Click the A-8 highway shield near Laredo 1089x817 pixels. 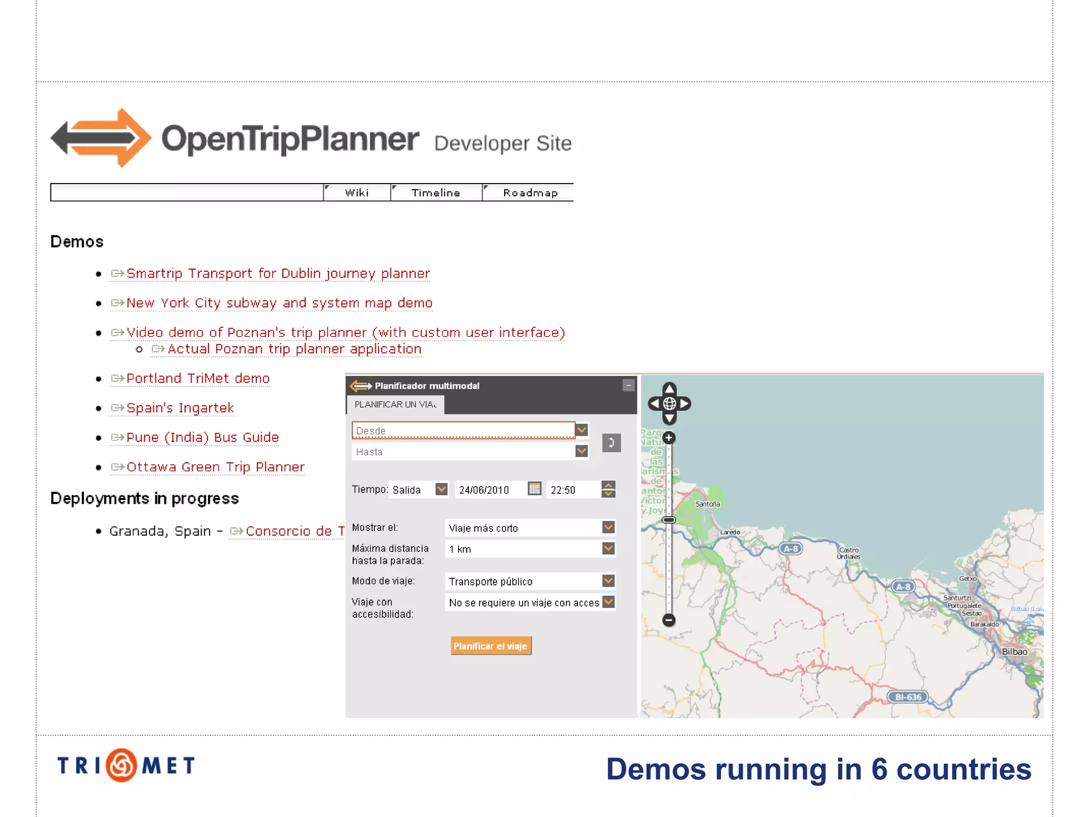(791, 548)
